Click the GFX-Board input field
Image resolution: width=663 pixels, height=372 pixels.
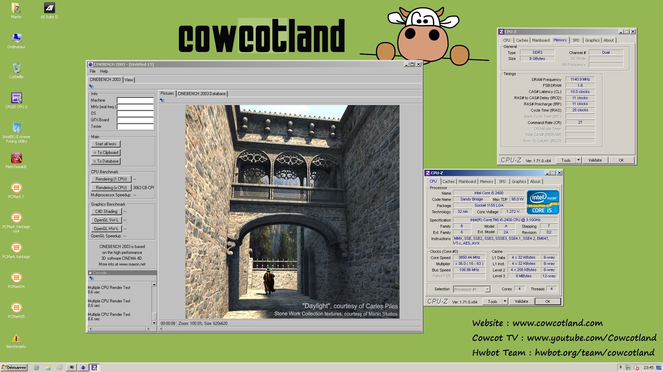pyautogui.click(x=135, y=120)
